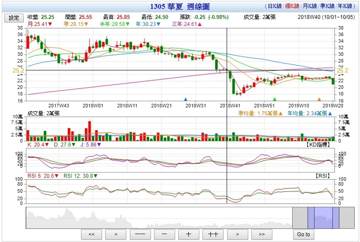The width and height of the screenshot is (360, 242).
Task: Click the blue triangle marker on price chart
Action: click(186, 99)
